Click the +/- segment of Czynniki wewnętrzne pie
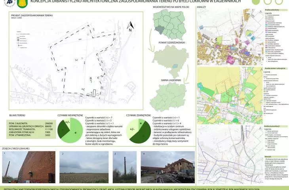 [67, 122]
